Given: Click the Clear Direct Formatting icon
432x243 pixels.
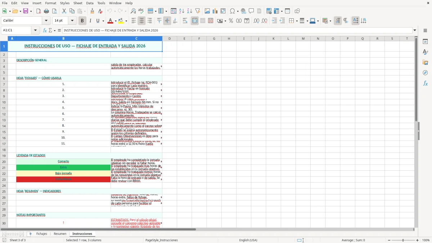Looking at the screenshot, I should pyautogui.click(x=100, y=11).
